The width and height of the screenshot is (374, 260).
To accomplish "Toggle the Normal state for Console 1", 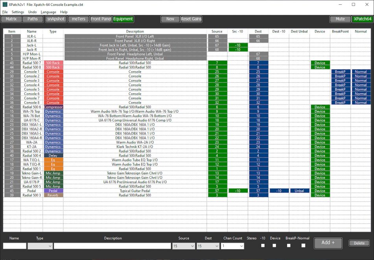I will pos(361,72).
